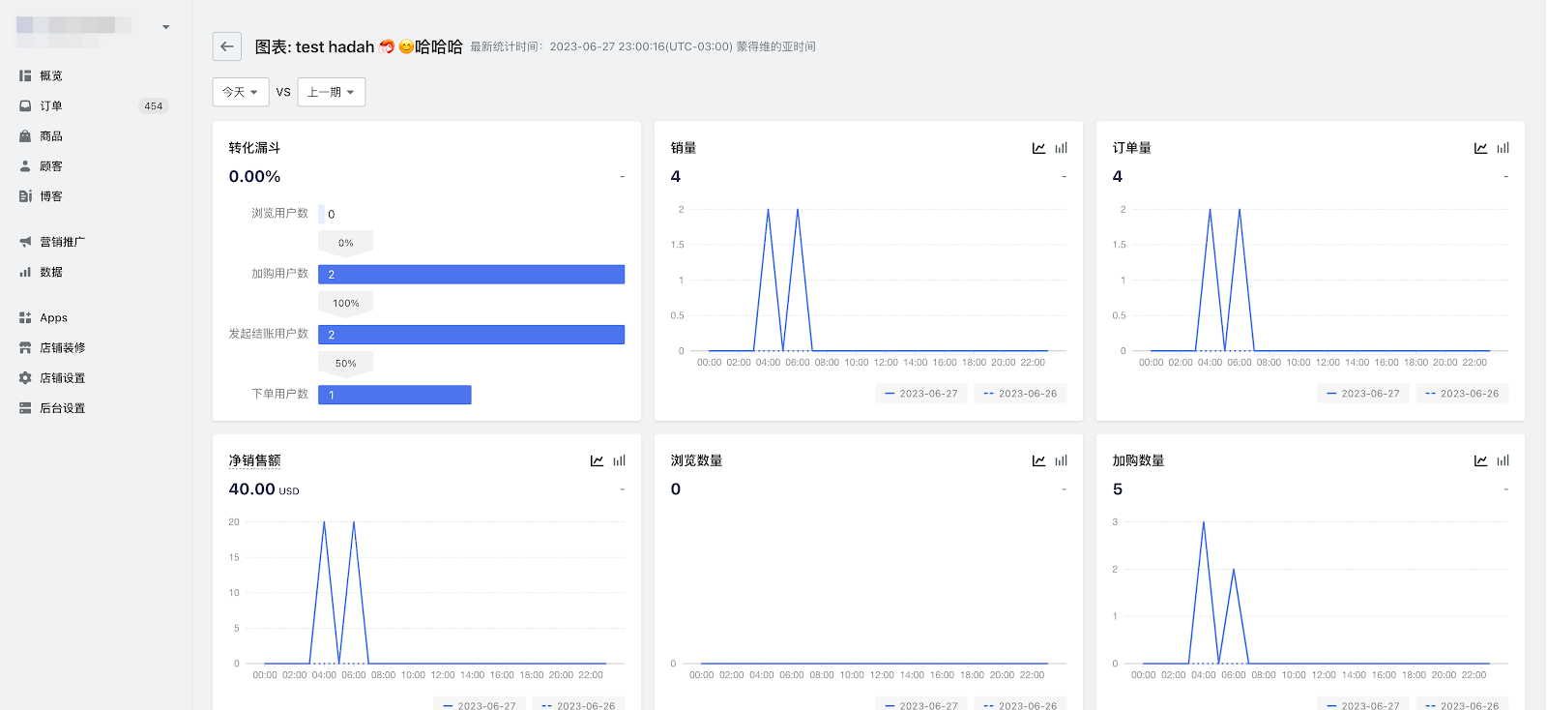Click the 发起结账用户数 funnel bar
The image size is (1547, 710).
click(x=471, y=335)
